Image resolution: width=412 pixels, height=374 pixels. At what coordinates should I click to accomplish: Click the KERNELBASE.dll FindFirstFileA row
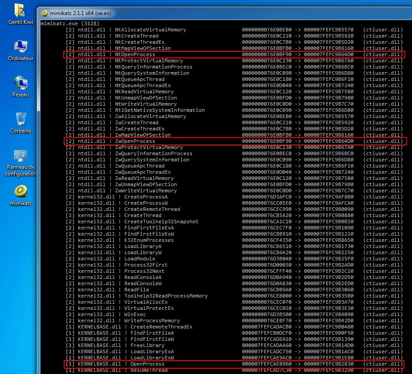(234, 333)
